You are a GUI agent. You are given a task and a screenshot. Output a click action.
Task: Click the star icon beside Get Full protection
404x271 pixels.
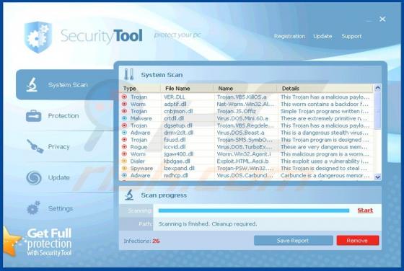[x=12, y=242]
